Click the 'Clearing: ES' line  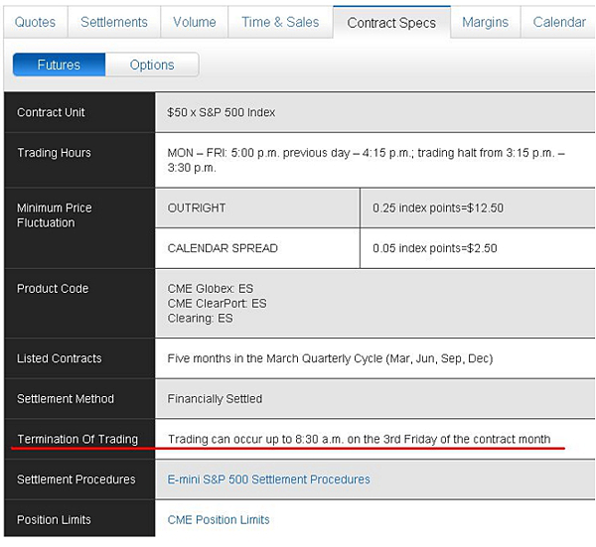click(200, 319)
